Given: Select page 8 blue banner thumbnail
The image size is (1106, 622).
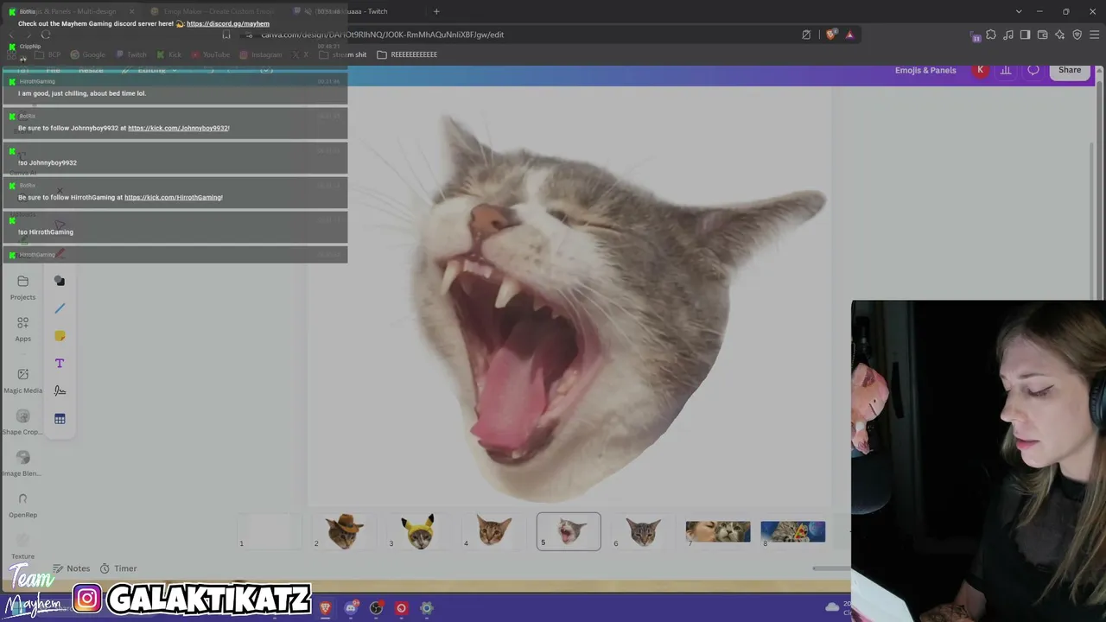Looking at the screenshot, I should click(x=793, y=531).
